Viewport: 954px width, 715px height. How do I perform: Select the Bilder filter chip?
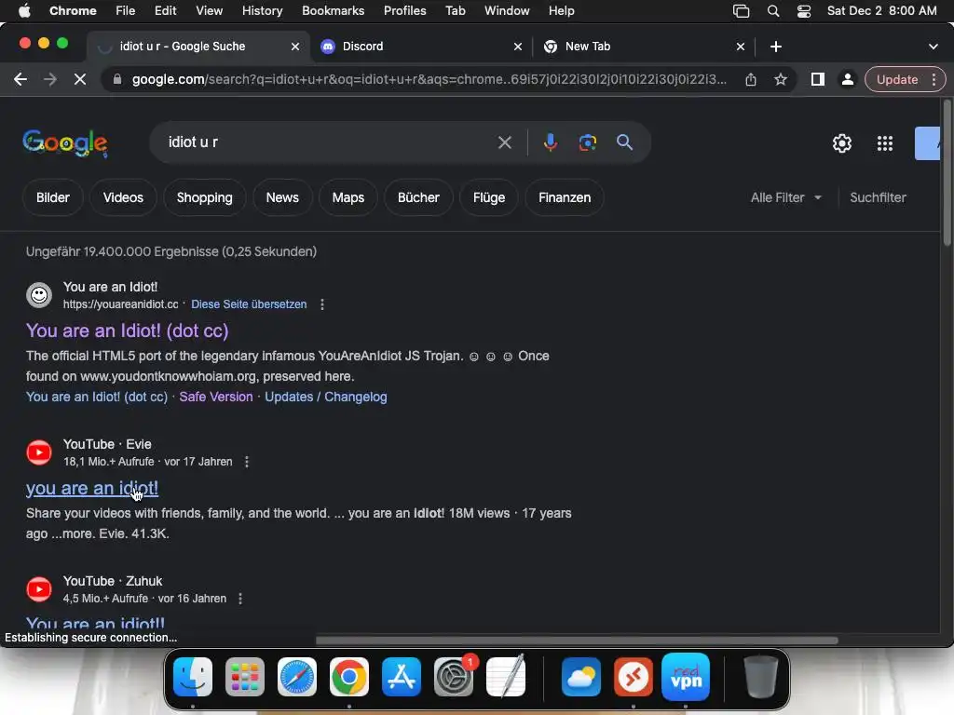[53, 197]
